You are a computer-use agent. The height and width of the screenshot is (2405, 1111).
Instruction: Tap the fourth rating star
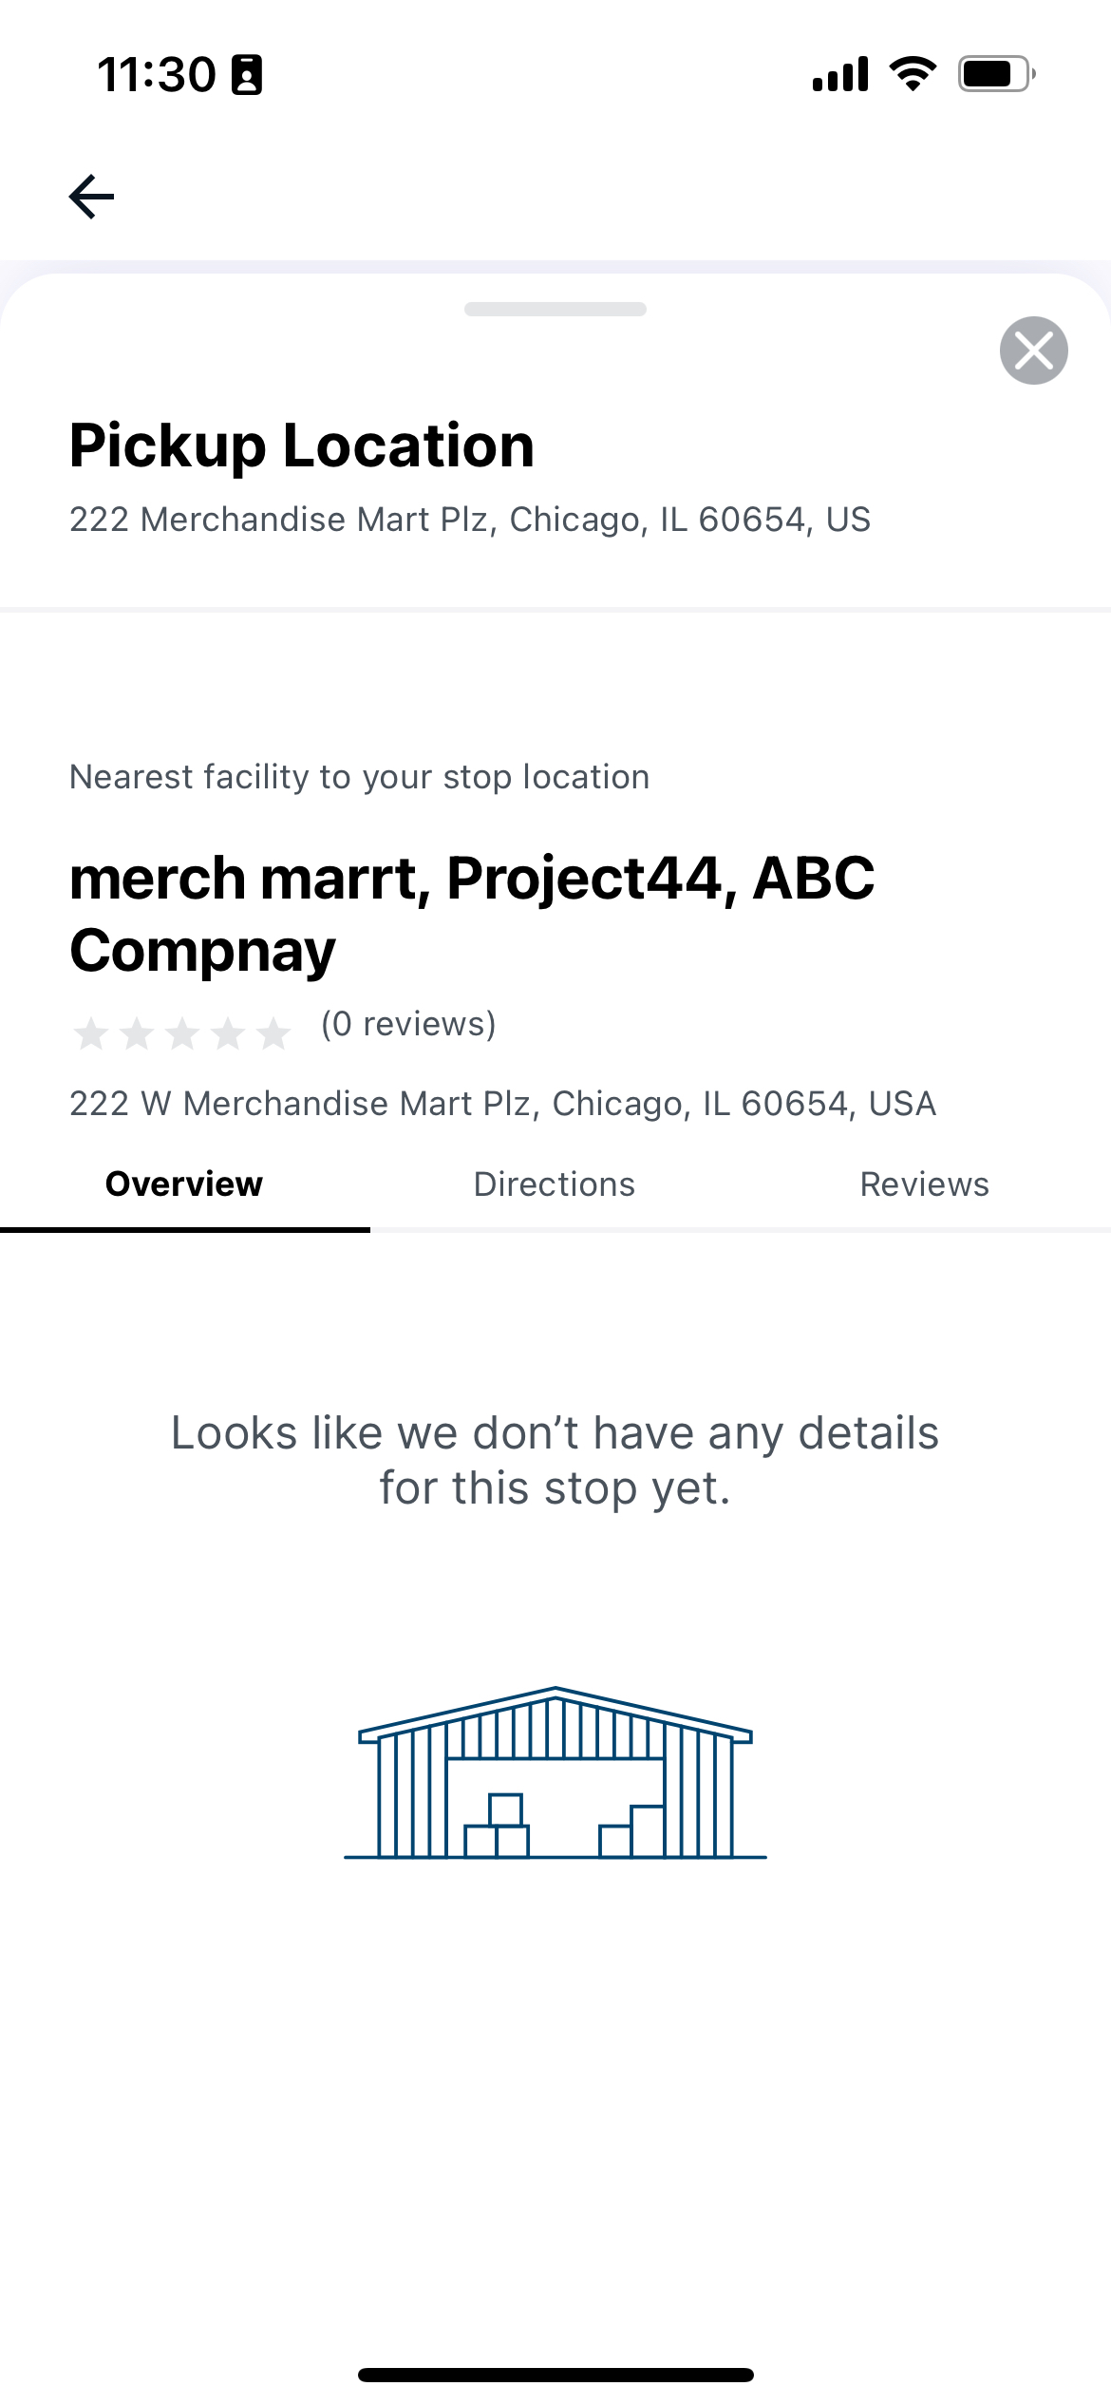pos(228,1032)
